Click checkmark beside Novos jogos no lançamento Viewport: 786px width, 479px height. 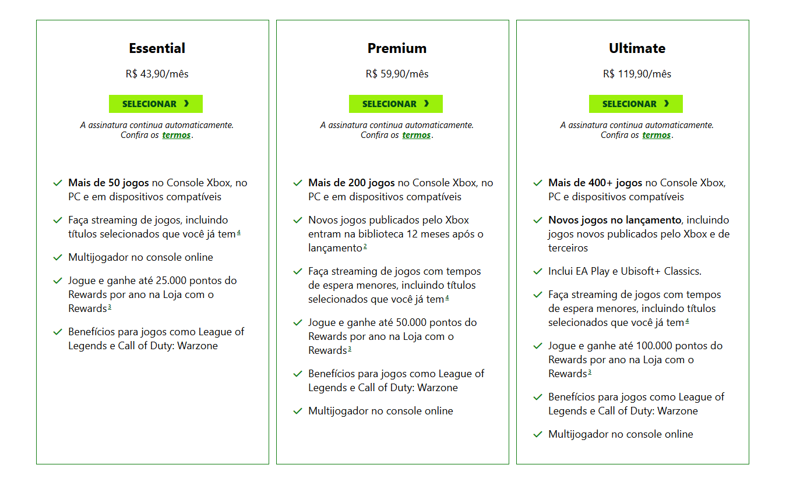pyautogui.click(x=538, y=220)
